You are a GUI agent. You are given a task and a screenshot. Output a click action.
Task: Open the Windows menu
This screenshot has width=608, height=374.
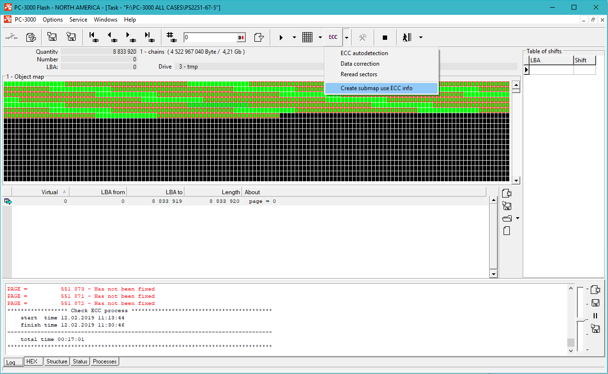[x=105, y=20]
